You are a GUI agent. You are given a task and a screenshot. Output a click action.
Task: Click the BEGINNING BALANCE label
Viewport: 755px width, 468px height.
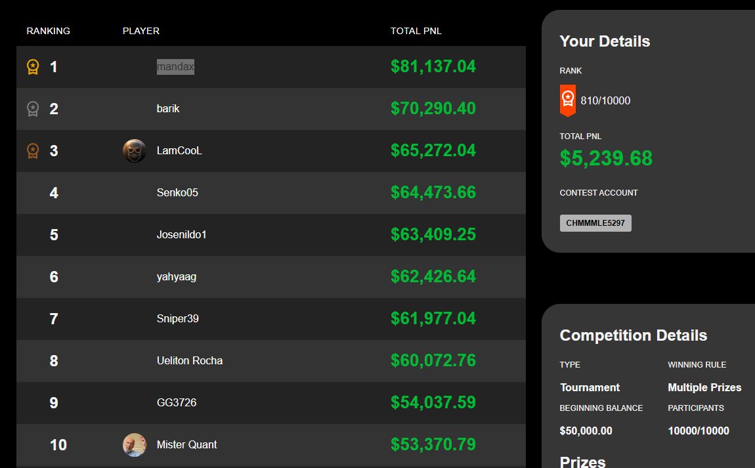[601, 408]
